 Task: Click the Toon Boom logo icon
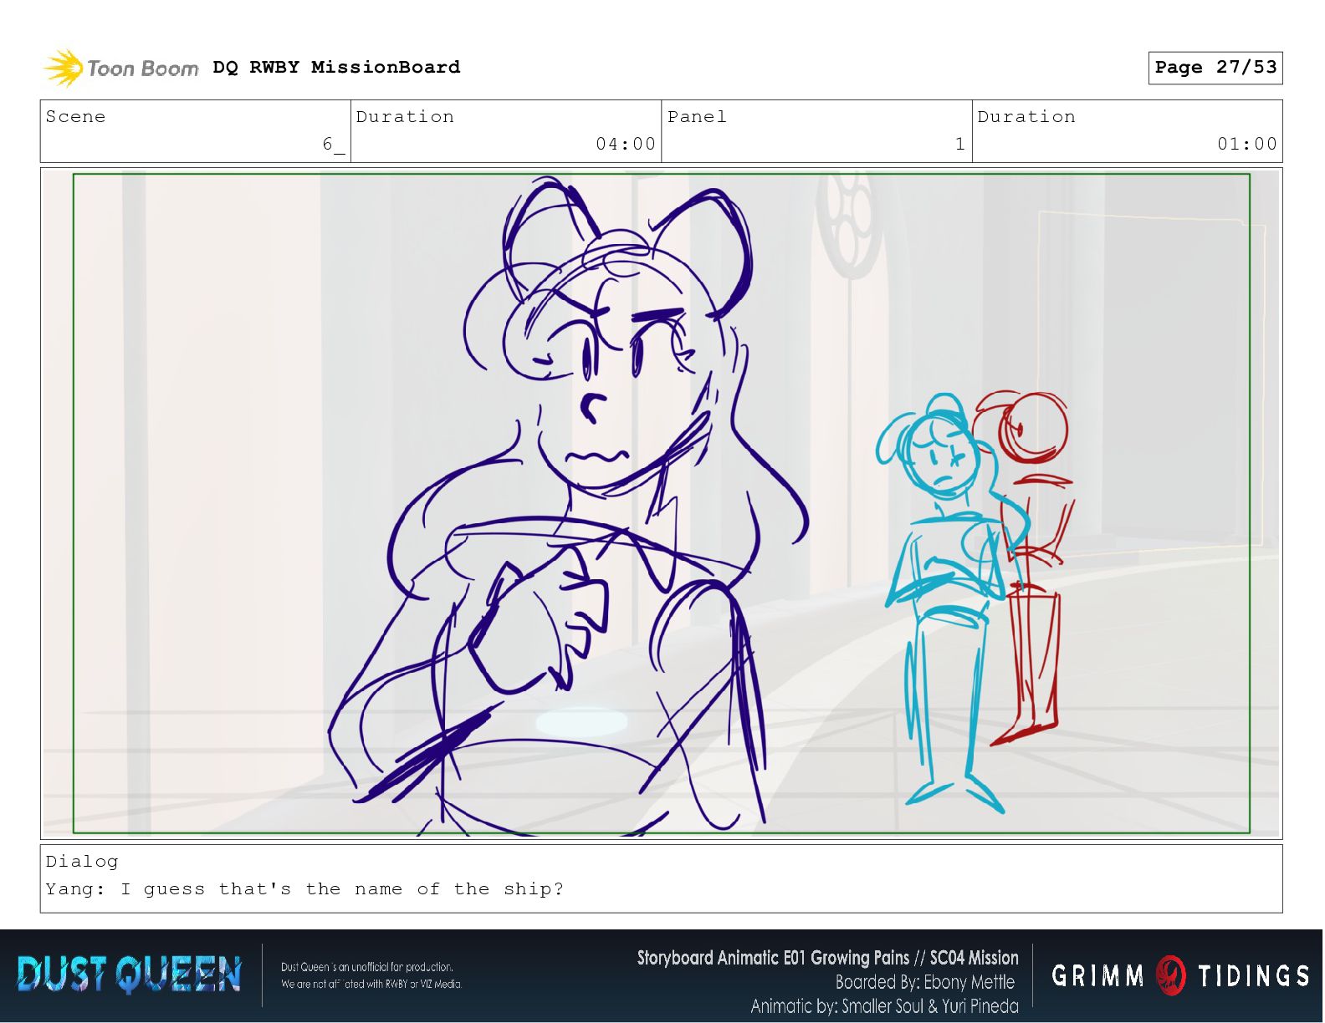64,68
